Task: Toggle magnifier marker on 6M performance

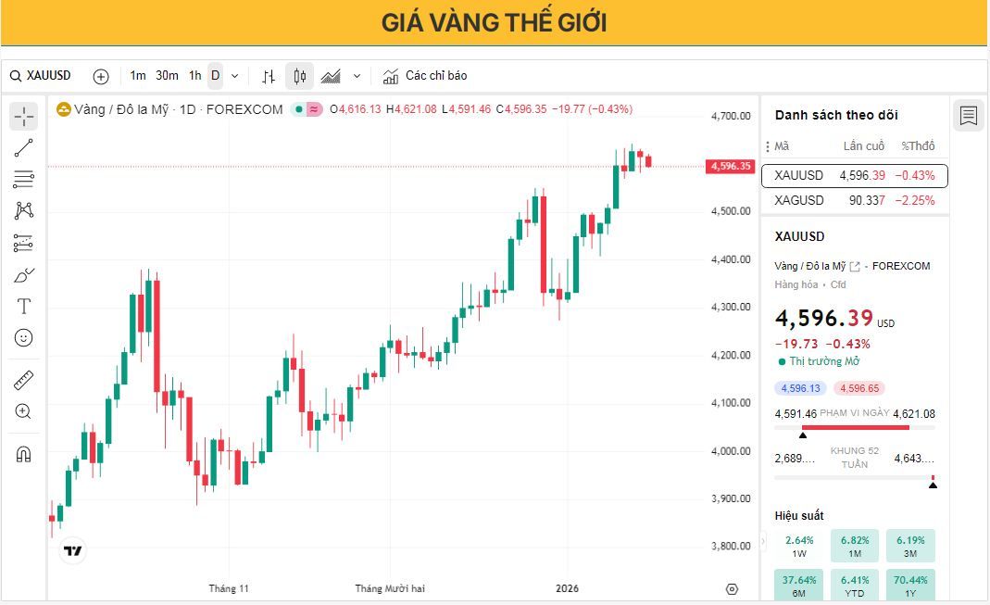Action: click(796, 584)
